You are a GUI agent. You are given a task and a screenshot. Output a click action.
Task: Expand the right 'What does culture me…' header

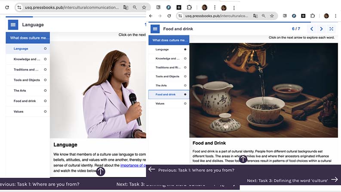click(x=170, y=40)
